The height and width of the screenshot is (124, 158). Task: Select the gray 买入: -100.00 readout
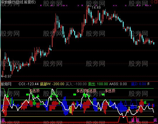point(76,84)
